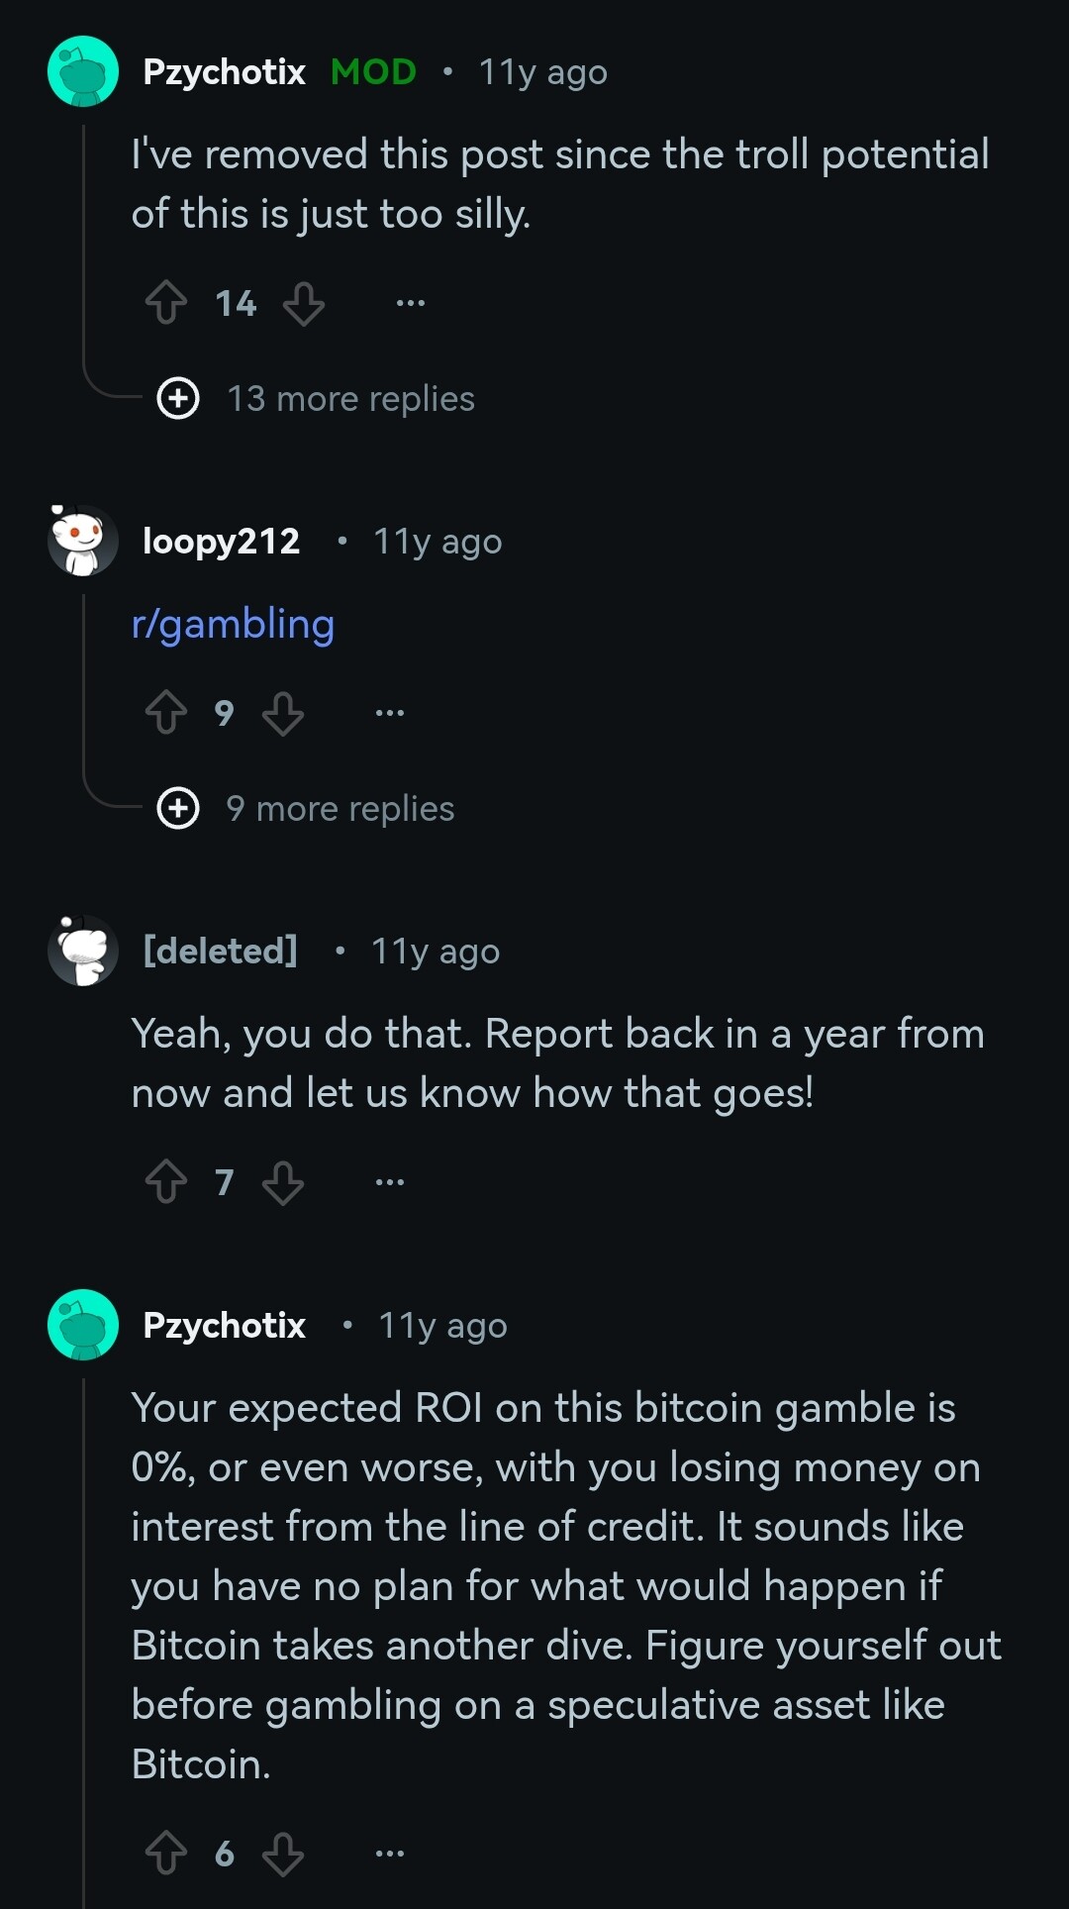Viewport: 1069px width, 1909px height.
Task: Downvote the expected ROI comment
Action: (283, 1854)
